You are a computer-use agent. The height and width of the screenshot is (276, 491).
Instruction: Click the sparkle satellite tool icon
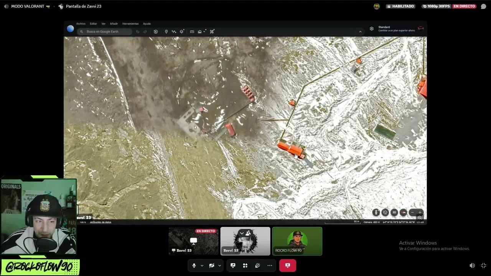pos(212,31)
